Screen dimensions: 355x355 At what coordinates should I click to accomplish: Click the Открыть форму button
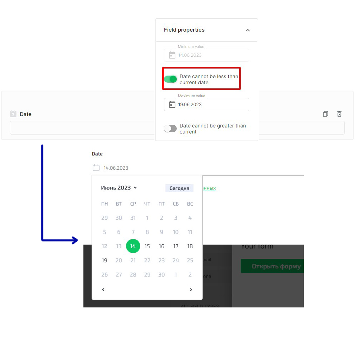(x=272, y=266)
